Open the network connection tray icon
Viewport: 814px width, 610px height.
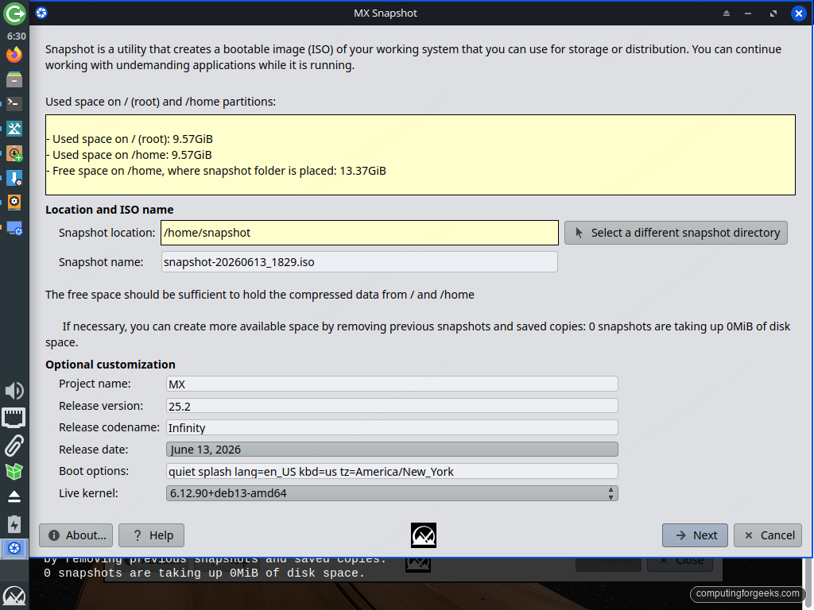coord(14,418)
